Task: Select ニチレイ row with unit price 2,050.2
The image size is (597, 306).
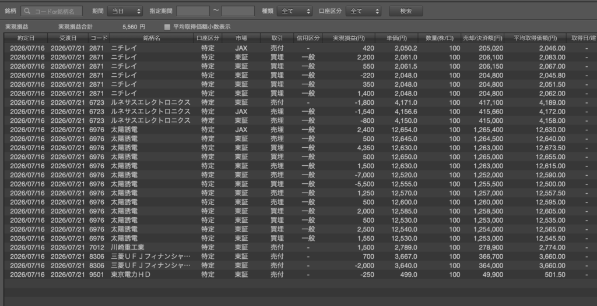Action: point(300,48)
